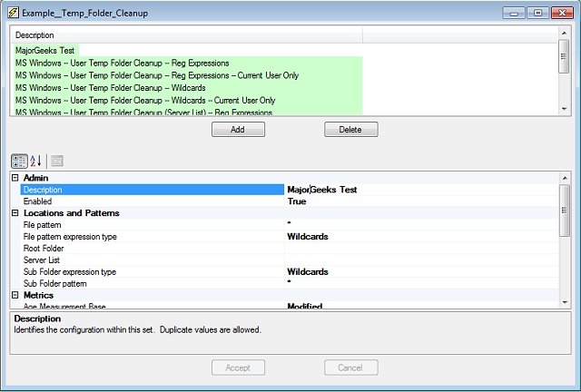The height and width of the screenshot is (392, 581).
Task: Click the Cancel button
Action: point(351,367)
